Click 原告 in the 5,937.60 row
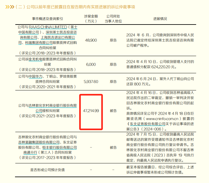209x183 pixels. (x=113, y=82)
